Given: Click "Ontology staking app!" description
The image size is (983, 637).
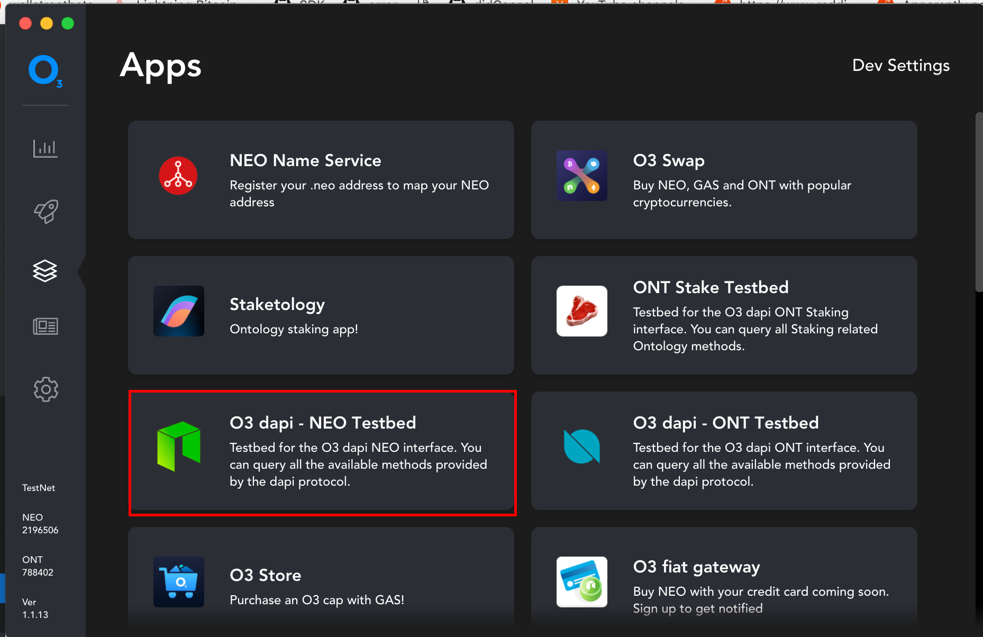Looking at the screenshot, I should (294, 329).
